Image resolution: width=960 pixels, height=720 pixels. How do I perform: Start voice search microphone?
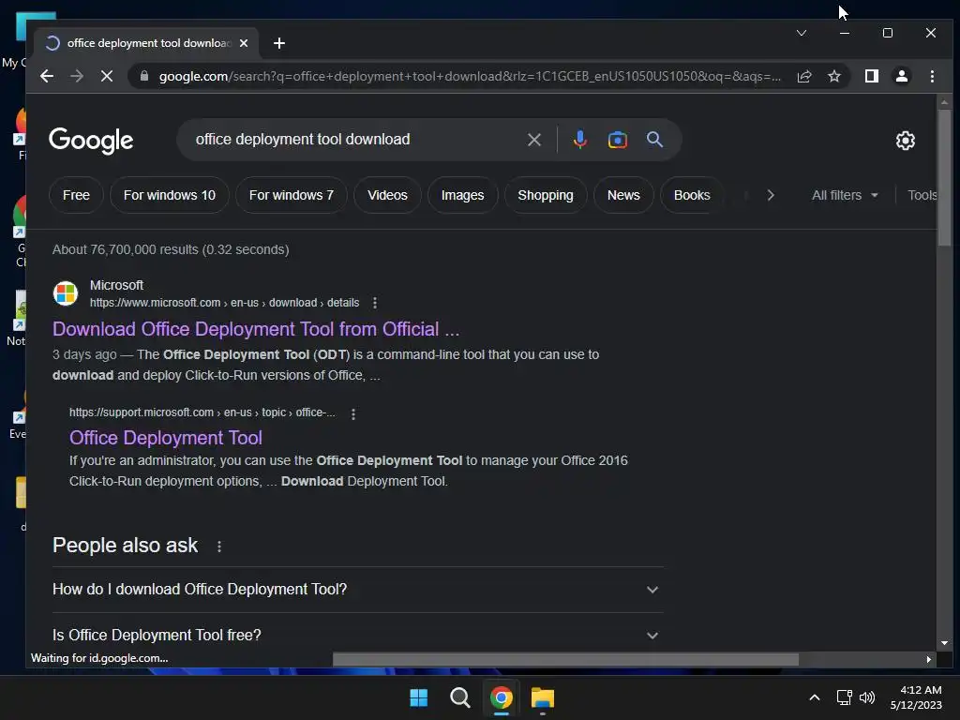coord(579,140)
